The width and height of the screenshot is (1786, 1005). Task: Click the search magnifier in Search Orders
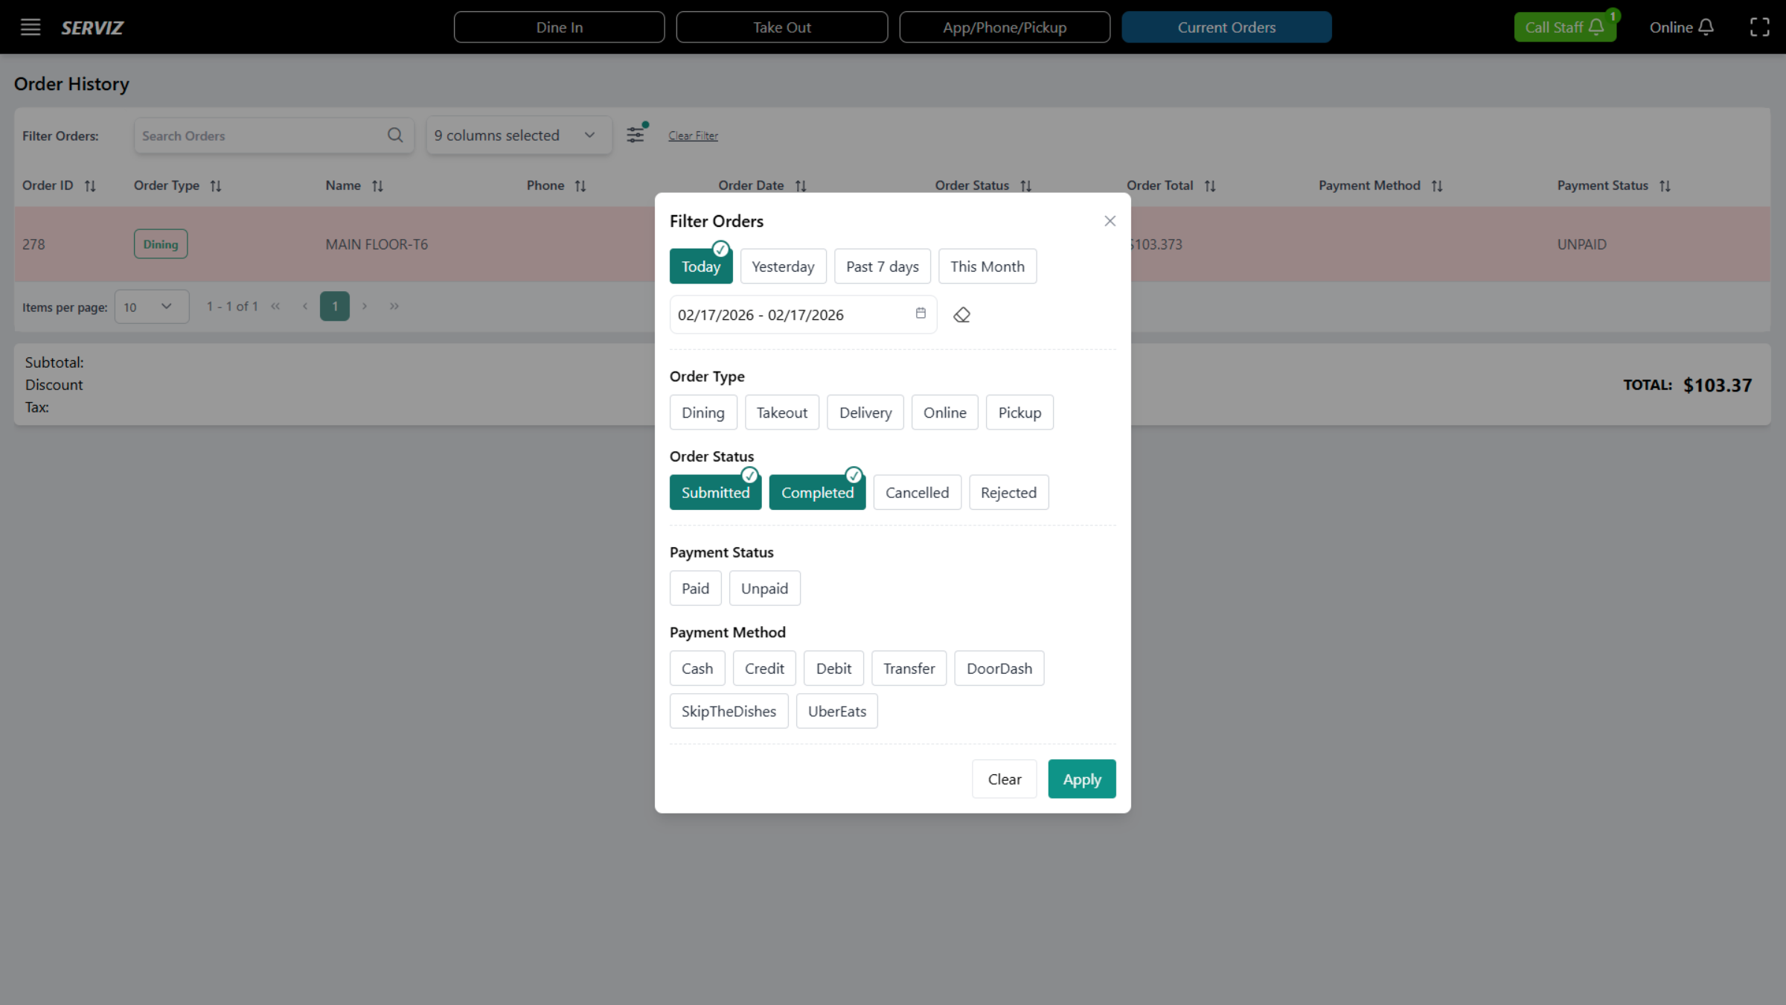pyautogui.click(x=395, y=135)
